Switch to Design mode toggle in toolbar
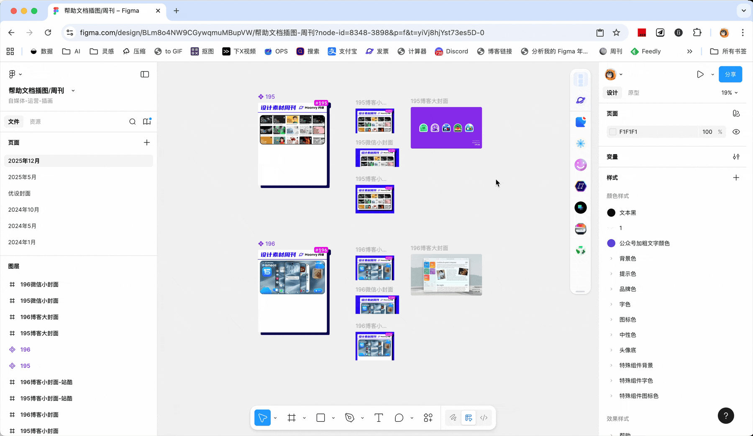Viewport: 753px width, 436px height. [x=469, y=418]
